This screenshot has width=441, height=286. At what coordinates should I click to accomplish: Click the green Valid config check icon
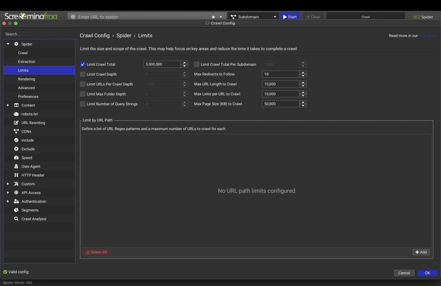click(5, 272)
